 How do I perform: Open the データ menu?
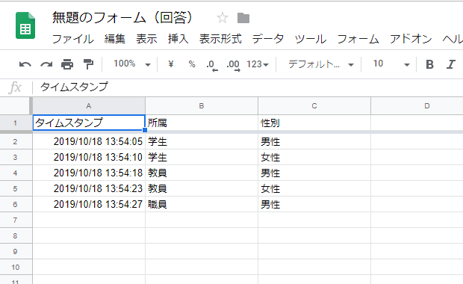pos(268,39)
